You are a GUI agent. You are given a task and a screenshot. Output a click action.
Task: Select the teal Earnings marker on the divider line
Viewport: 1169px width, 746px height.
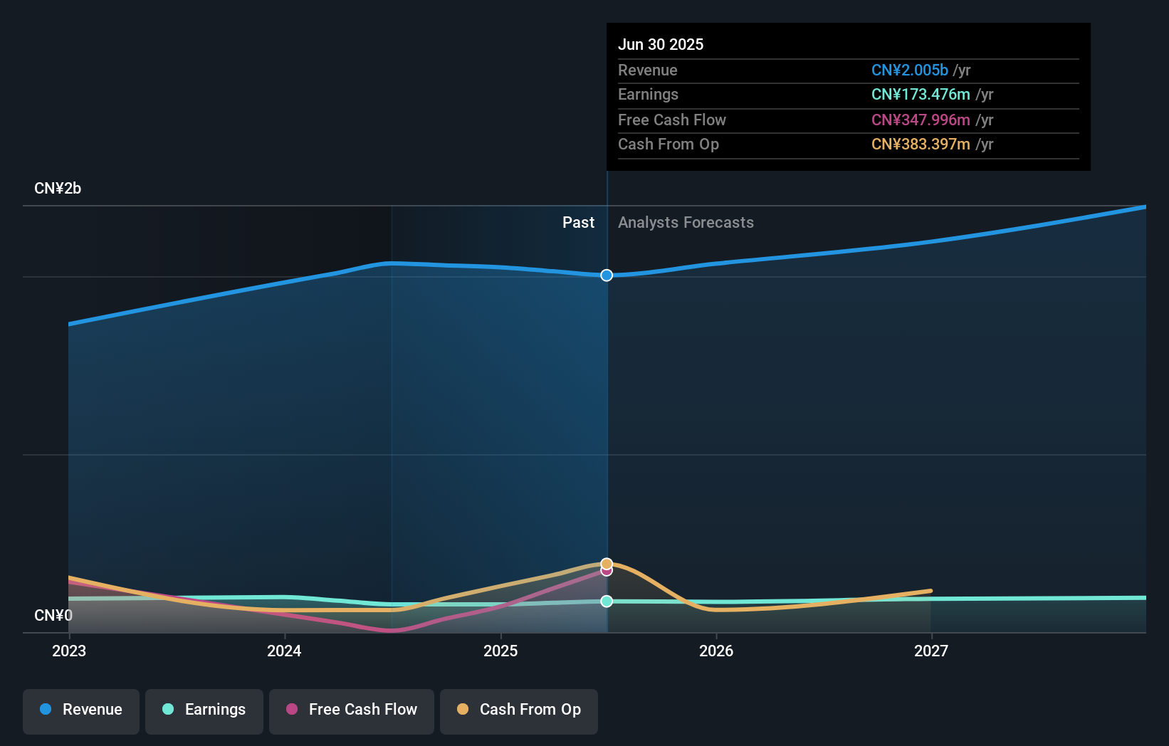click(607, 601)
